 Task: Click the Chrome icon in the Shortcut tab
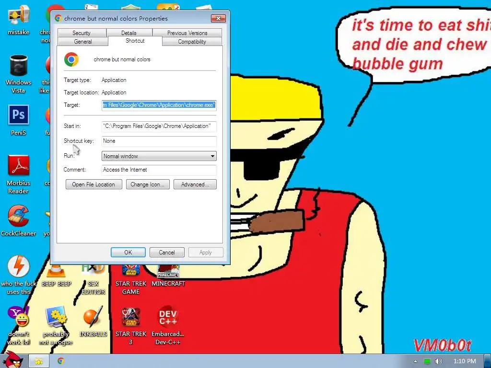[71, 59]
